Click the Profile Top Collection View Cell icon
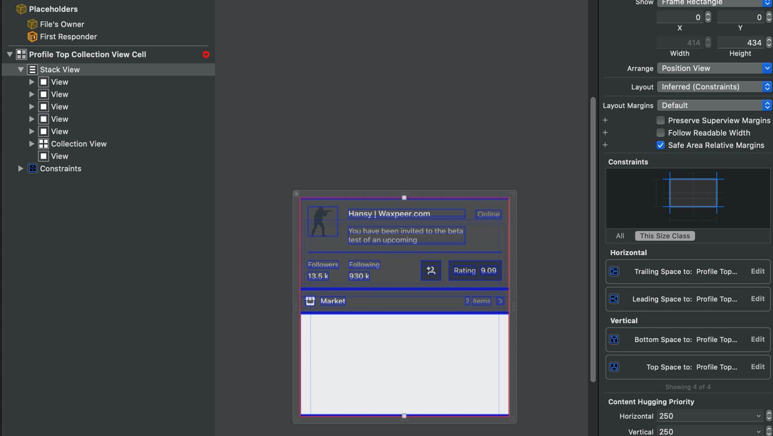 click(21, 54)
